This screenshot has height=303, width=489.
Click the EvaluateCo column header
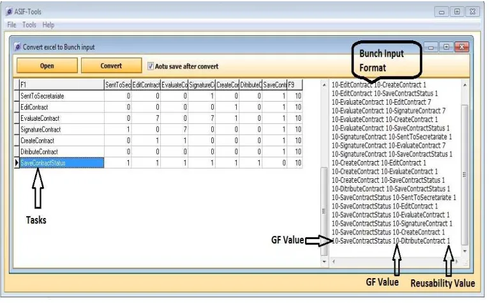coord(174,84)
